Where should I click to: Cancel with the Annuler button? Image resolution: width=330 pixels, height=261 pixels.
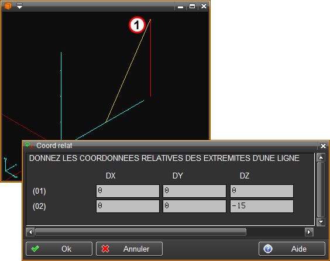[x=129, y=249]
